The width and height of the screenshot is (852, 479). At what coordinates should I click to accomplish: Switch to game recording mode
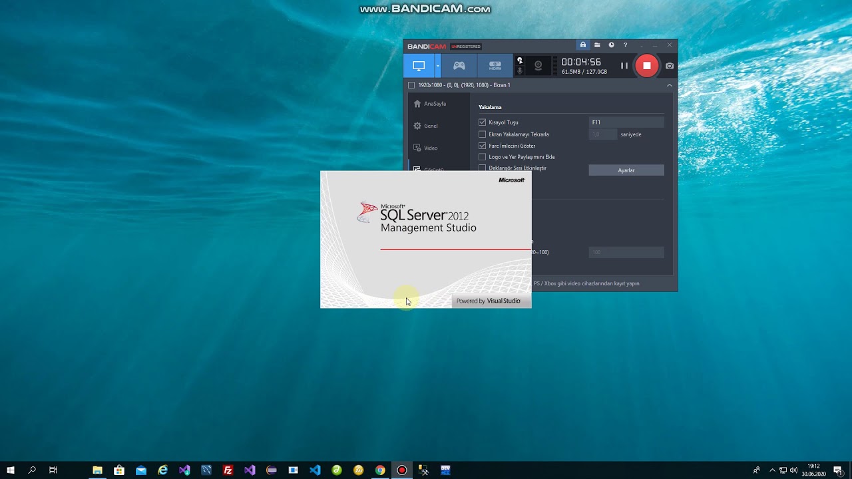tap(459, 66)
